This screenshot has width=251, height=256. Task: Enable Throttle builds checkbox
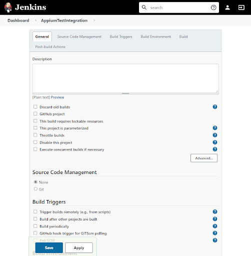click(35, 135)
